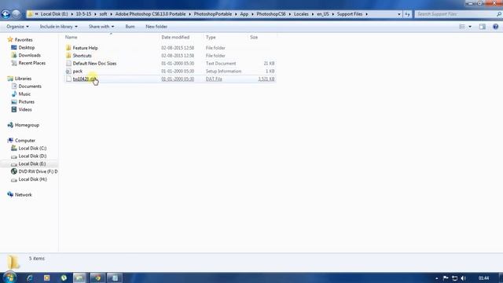Open the DVD RW Drive (F:)
Image resolution: width=503 pixels, height=283 pixels.
(x=38, y=171)
